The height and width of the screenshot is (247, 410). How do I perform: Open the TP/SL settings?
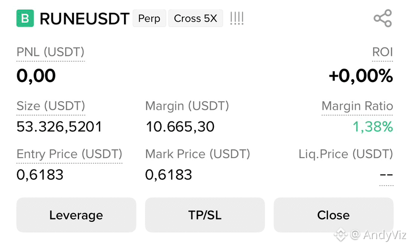(x=205, y=215)
